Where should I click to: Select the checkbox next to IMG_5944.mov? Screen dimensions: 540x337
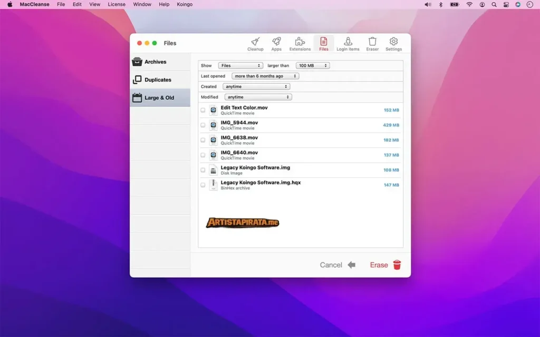[x=203, y=125]
